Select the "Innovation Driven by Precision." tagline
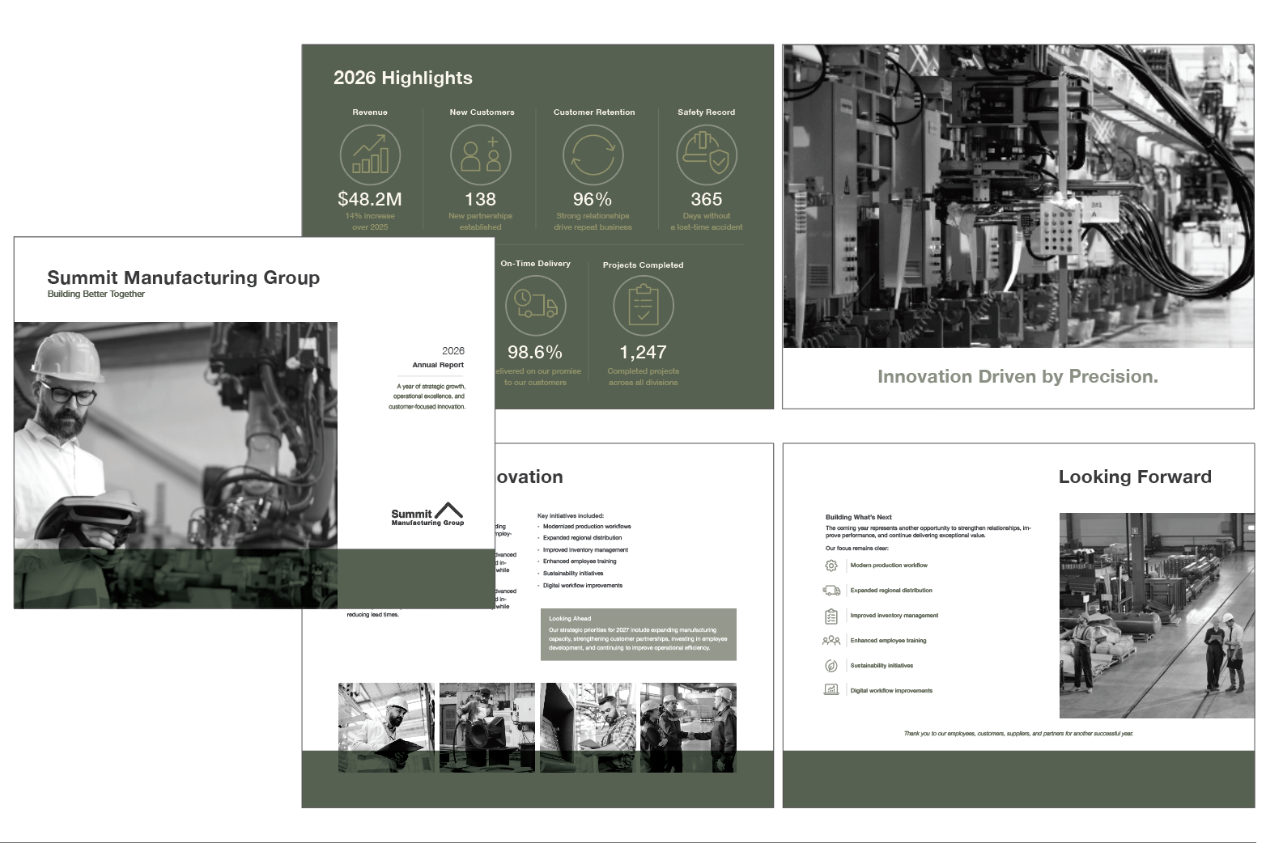The width and height of the screenshot is (1266, 843). 1017,376
